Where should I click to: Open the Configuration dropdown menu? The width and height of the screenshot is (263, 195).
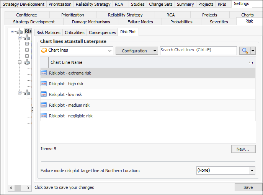pyautogui.click(x=137, y=50)
